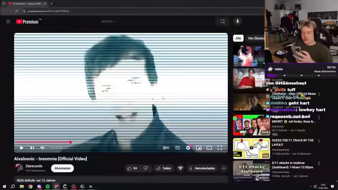
Task: Click the stream sub goal star icon
Action: (270, 69)
